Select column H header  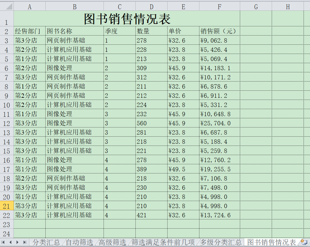click(x=287, y=6)
